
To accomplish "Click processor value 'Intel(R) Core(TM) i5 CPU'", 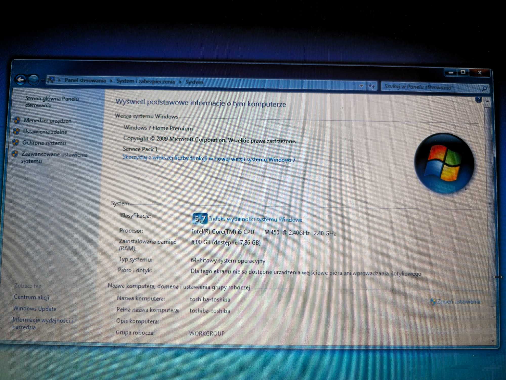I will [223, 232].
